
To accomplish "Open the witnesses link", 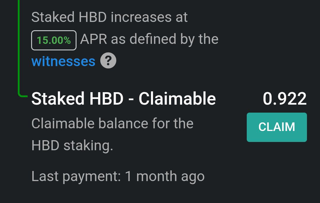I will pyautogui.click(x=63, y=61).
